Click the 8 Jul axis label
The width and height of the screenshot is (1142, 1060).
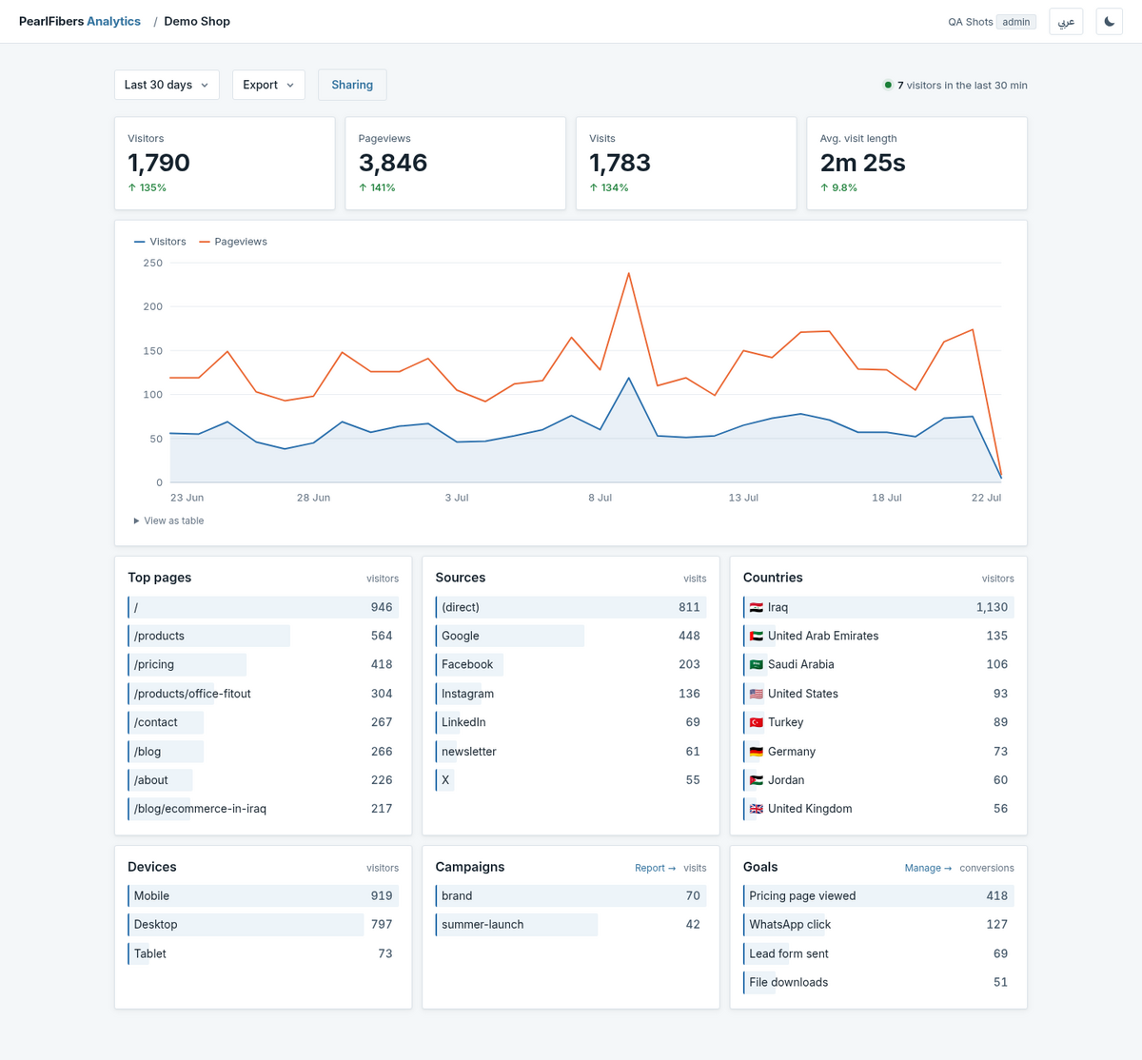coord(600,498)
